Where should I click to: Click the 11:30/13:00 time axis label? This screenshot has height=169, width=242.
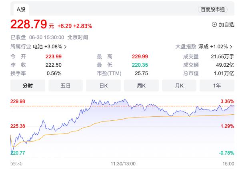coord(123,163)
